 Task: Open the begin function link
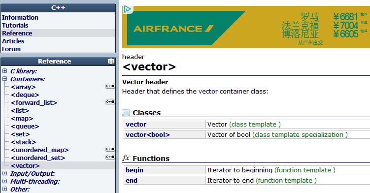coord(135,170)
